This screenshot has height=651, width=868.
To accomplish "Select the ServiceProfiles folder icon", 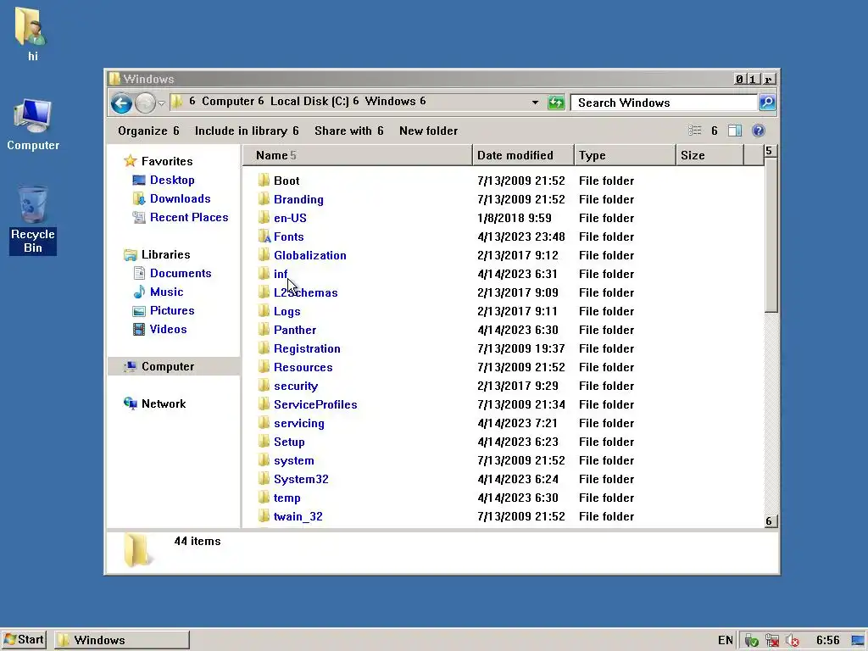I will [264, 404].
